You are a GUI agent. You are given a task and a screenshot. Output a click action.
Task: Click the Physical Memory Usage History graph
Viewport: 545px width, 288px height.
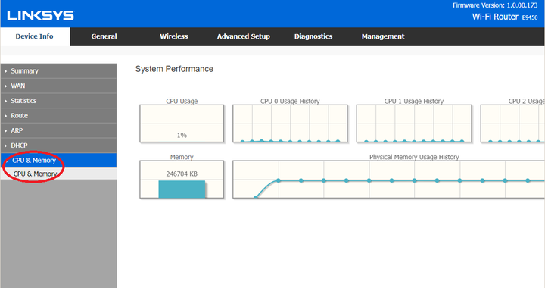[x=389, y=180]
